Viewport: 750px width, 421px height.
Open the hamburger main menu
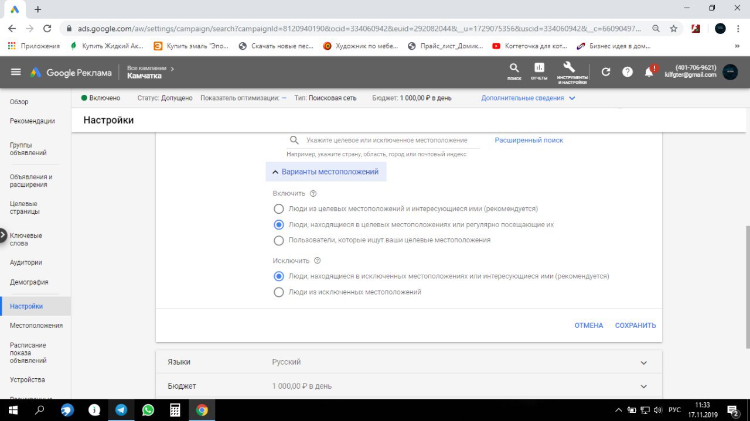16,72
